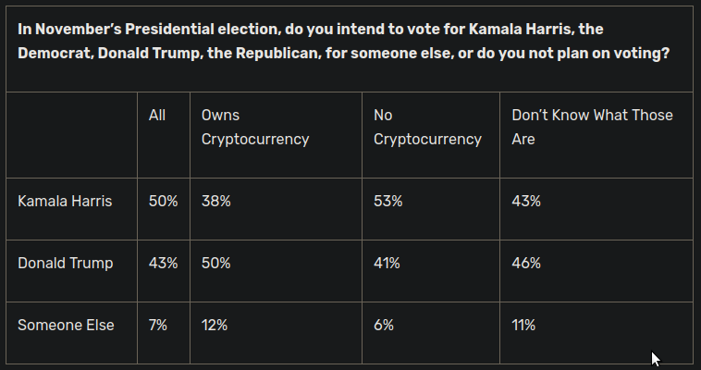The height and width of the screenshot is (370, 701).
Task: Click Kamala Harris 50% in All column
Action: [x=163, y=202]
